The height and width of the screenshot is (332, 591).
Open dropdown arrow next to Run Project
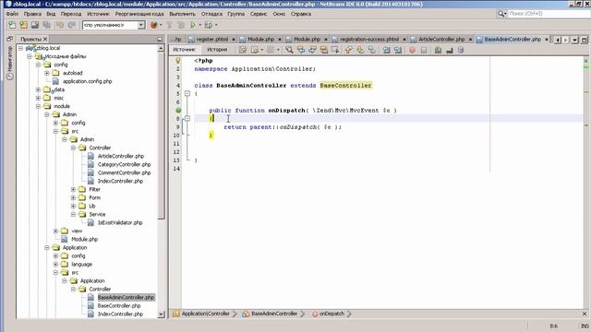(200, 25)
